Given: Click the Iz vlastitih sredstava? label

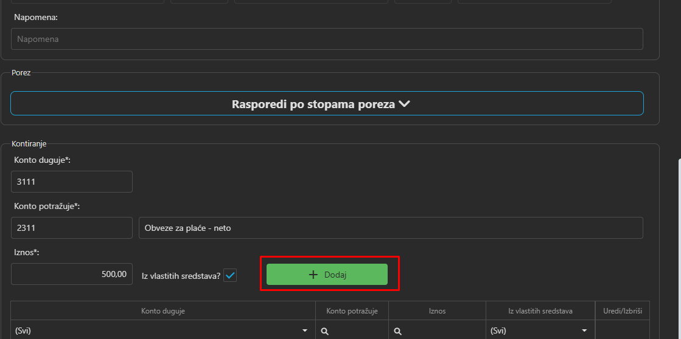Looking at the screenshot, I should [x=181, y=276].
